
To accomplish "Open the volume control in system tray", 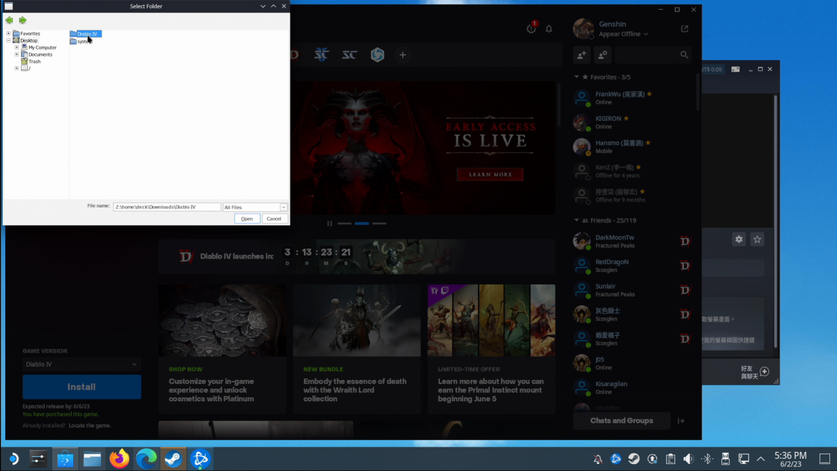I will coord(688,459).
